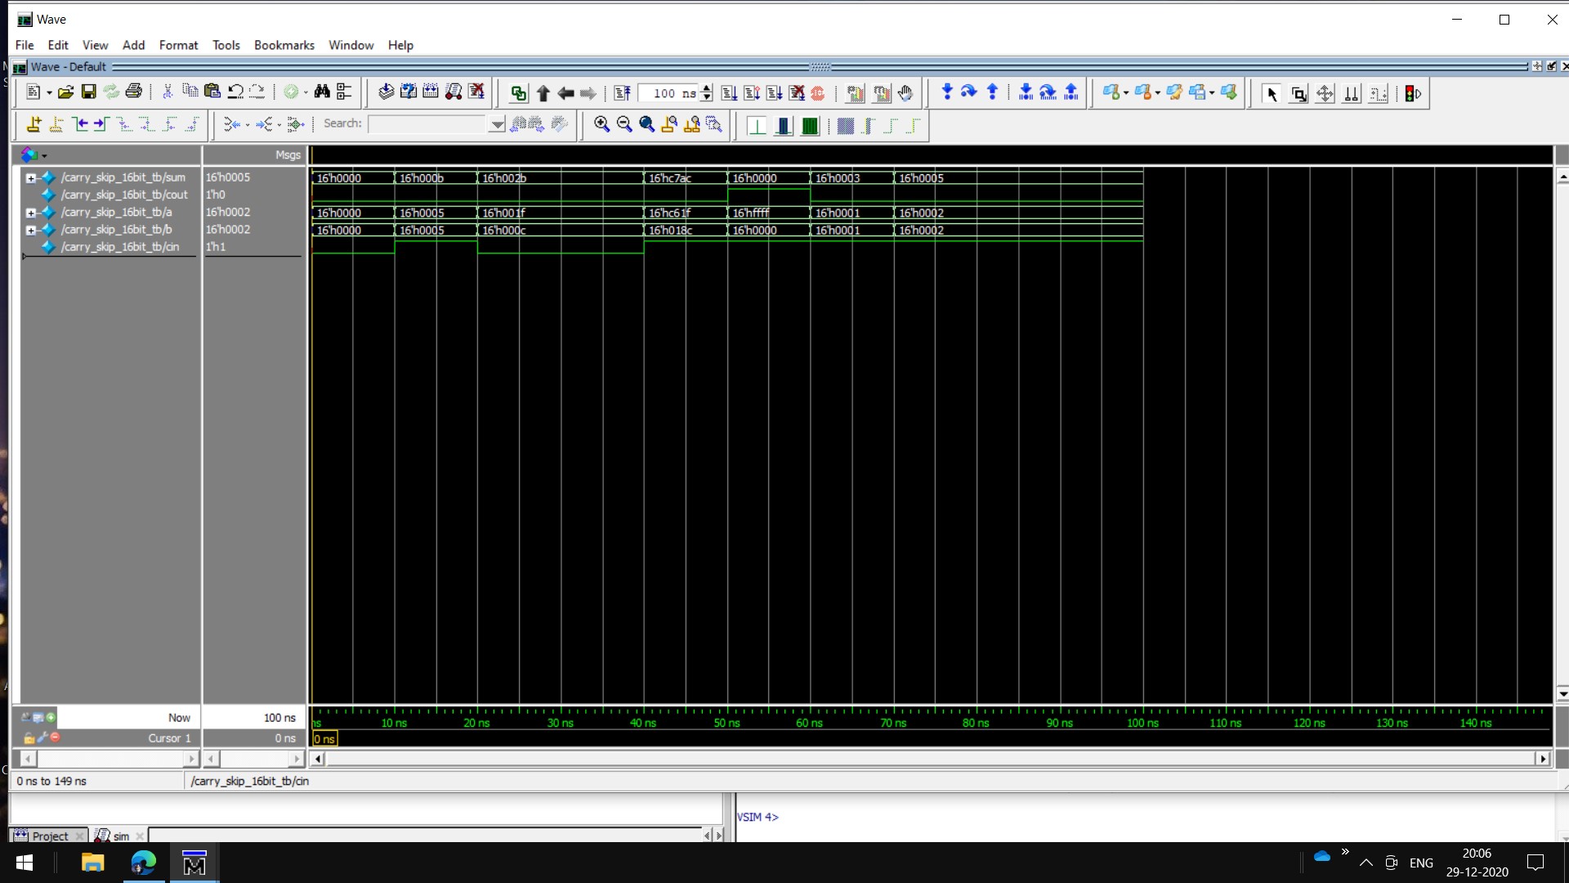Screen dimensions: 1569x883
Task: Click the Zoom Full icon
Action: (646, 124)
